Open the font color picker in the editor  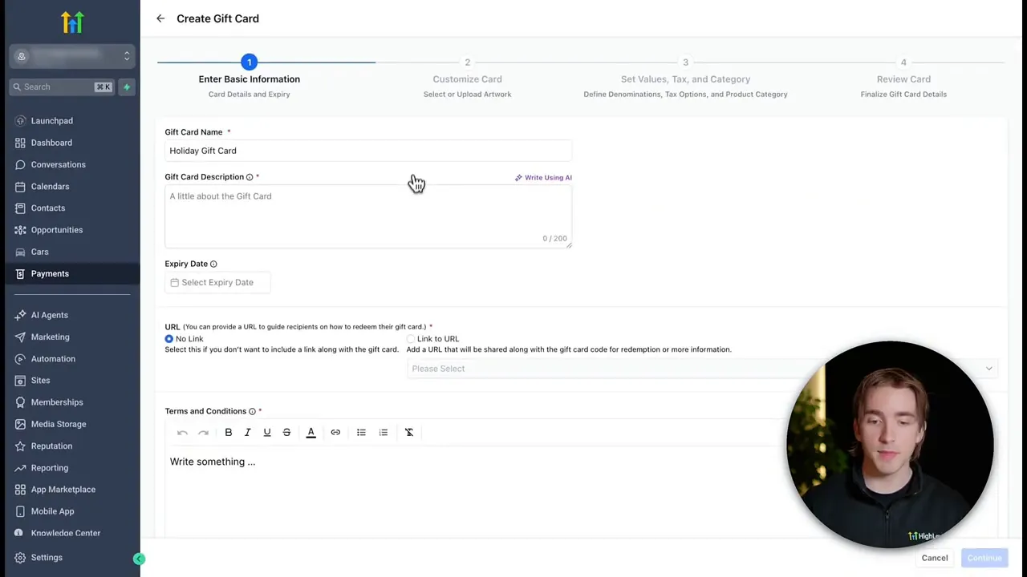click(311, 432)
